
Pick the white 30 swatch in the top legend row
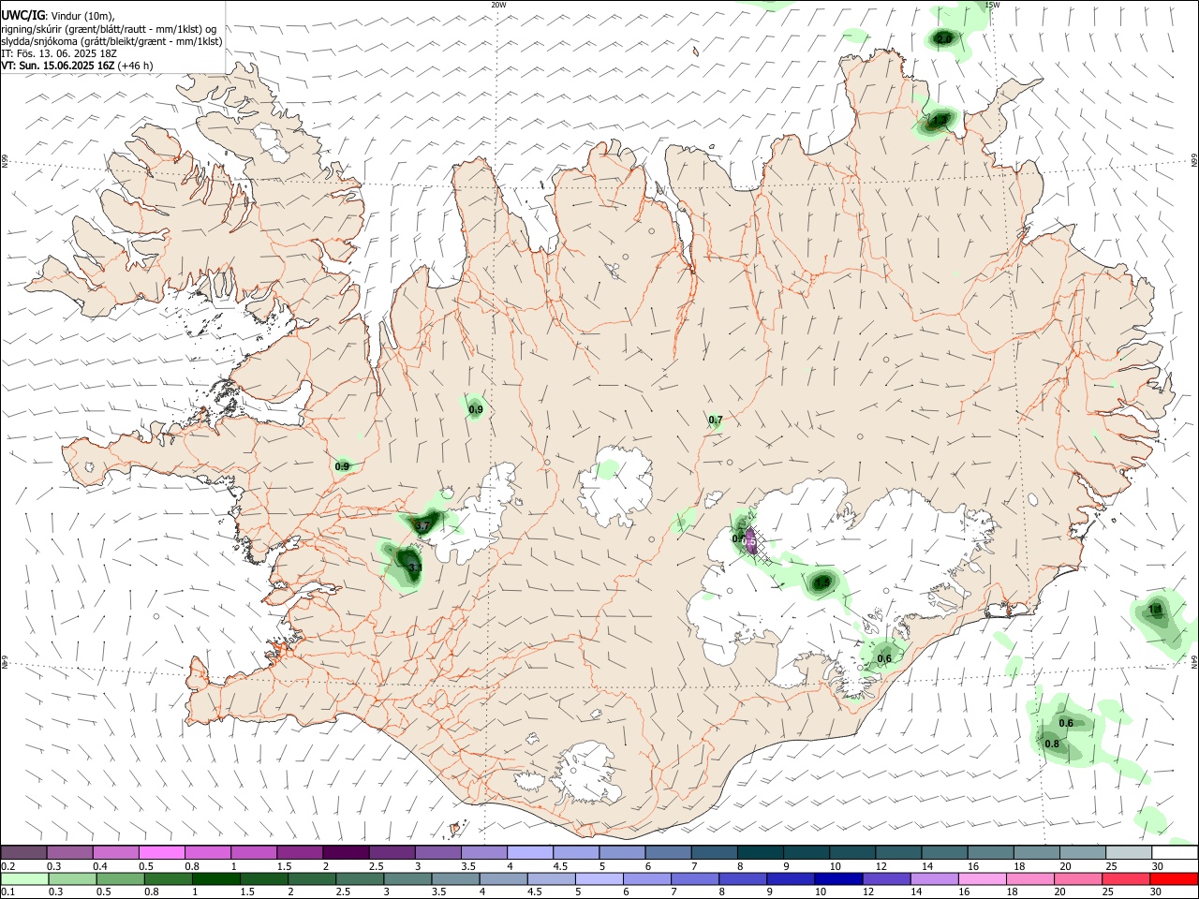(x=1175, y=852)
